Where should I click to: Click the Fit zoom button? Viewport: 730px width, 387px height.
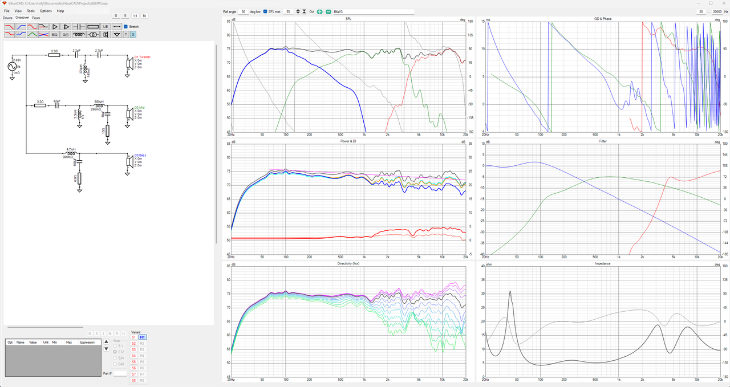[144, 16]
